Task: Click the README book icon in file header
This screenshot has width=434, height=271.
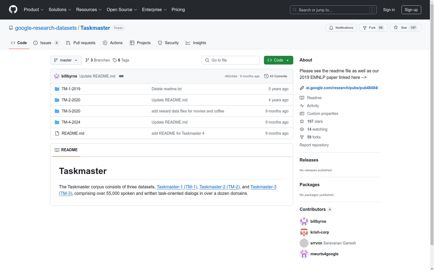Action: click(x=57, y=150)
